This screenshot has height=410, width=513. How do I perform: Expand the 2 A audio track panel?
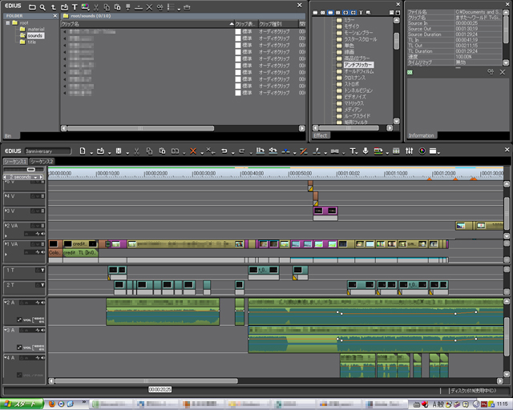point(6,302)
